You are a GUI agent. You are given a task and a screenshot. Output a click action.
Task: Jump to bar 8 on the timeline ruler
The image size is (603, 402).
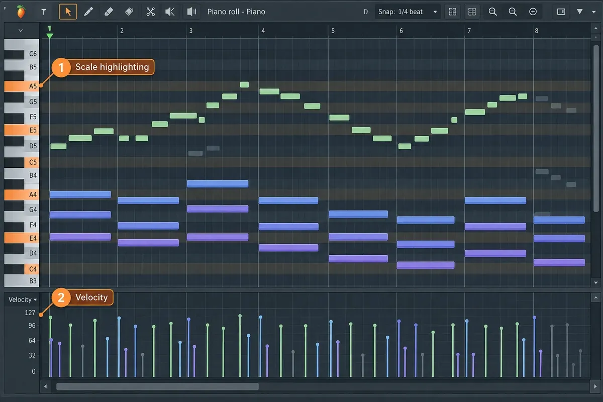click(537, 31)
